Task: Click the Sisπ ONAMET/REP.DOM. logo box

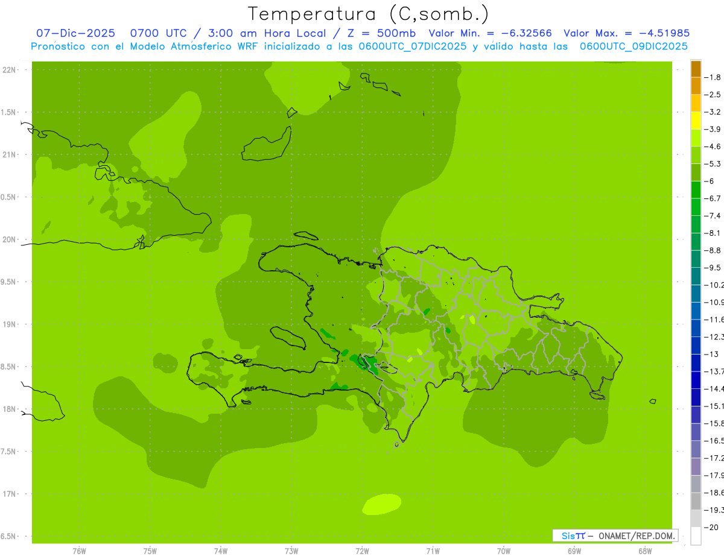Action: click(615, 535)
